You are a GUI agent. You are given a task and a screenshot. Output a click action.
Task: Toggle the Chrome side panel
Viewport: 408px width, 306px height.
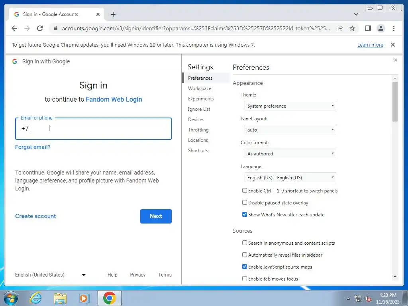click(x=368, y=28)
